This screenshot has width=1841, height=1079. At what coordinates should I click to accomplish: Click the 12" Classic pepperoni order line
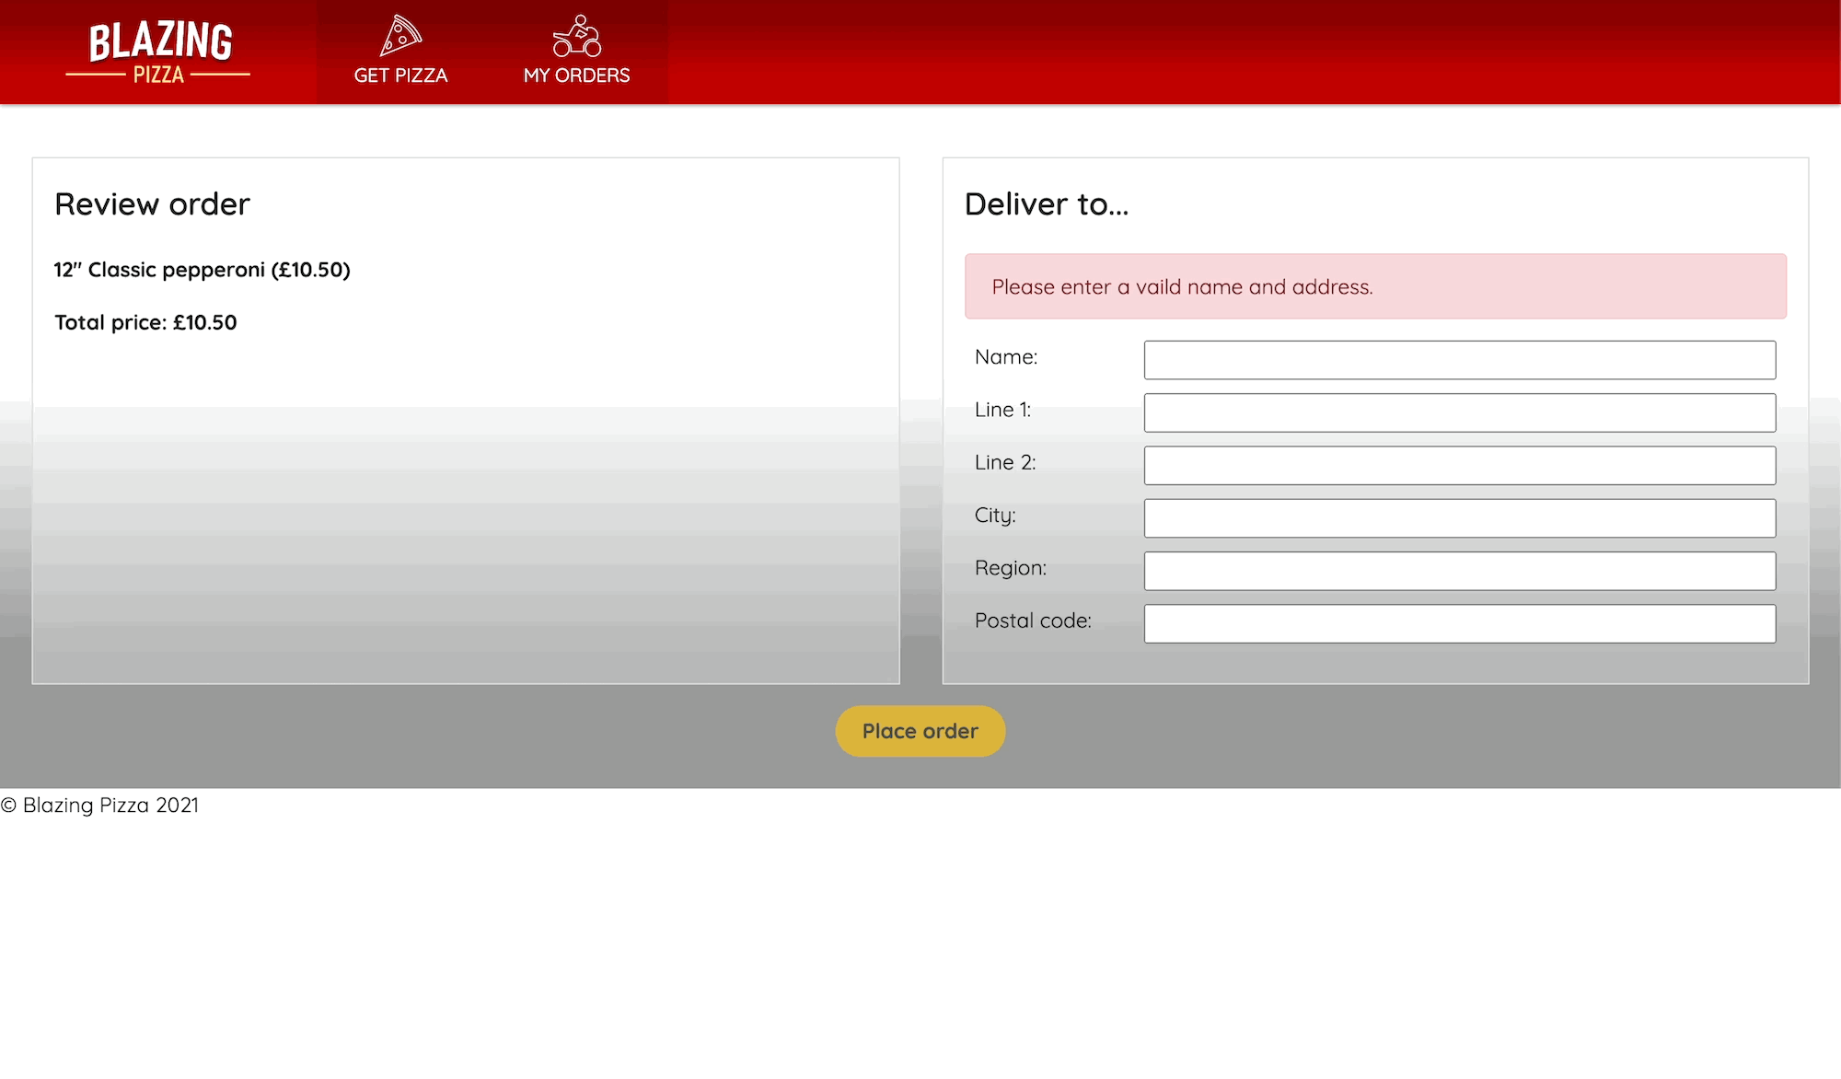point(202,270)
